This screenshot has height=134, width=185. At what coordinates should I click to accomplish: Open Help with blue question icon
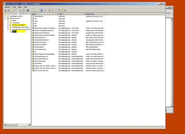(42, 11)
